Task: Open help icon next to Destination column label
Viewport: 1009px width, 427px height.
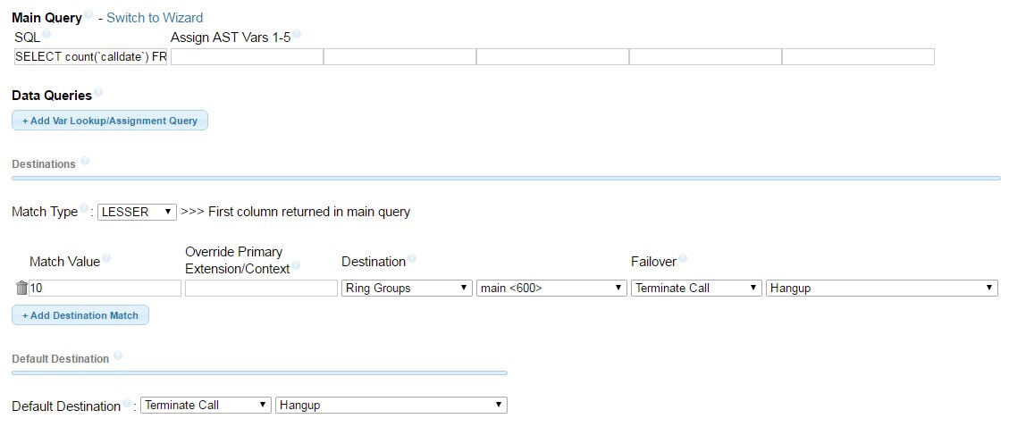Action: click(x=412, y=258)
